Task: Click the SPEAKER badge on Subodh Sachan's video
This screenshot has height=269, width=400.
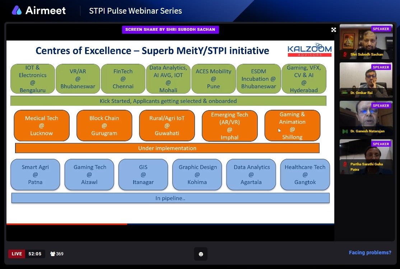Action: [x=381, y=29]
